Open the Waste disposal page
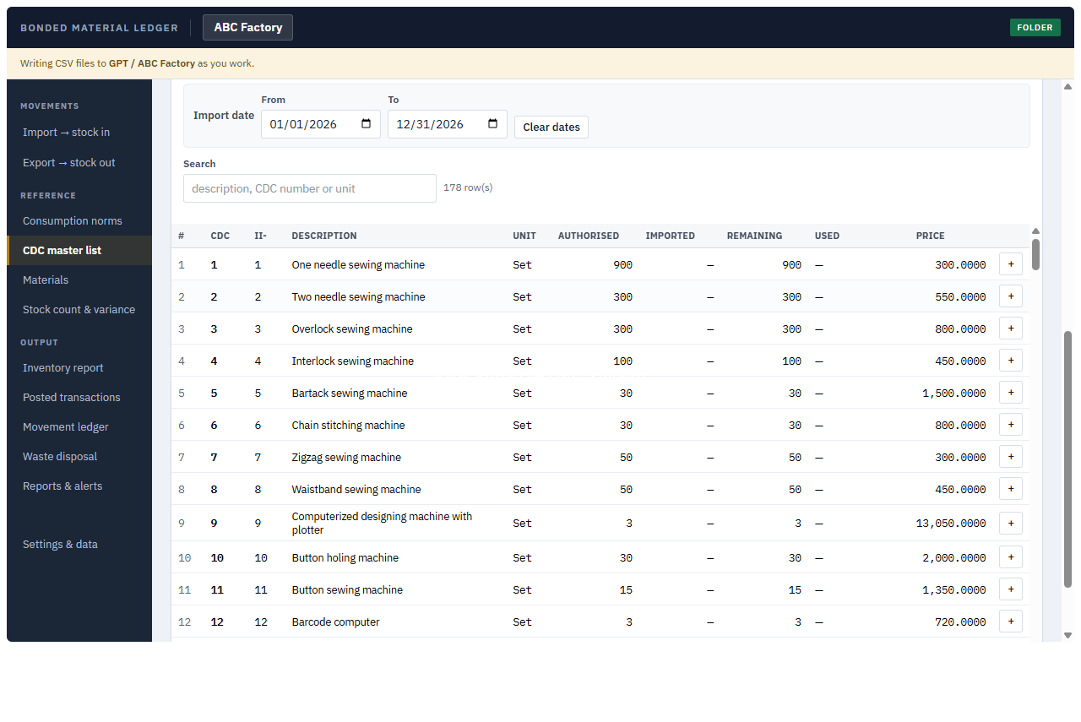 (x=60, y=456)
